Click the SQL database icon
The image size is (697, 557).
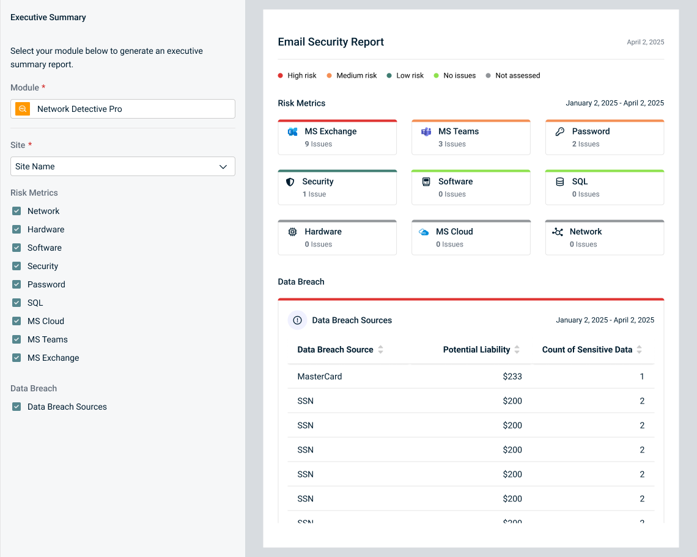[559, 182]
